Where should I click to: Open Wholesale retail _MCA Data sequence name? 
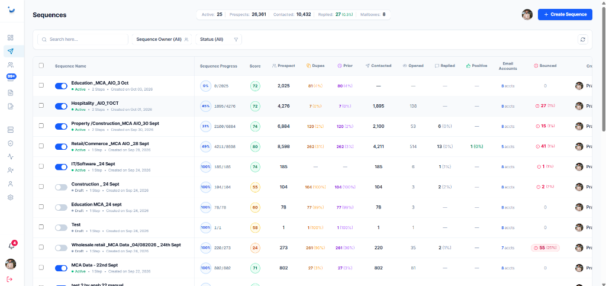[x=126, y=245]
